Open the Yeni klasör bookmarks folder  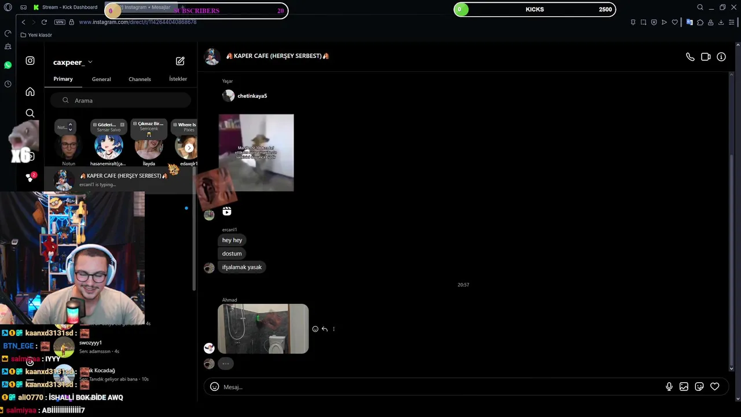(36, 35)
